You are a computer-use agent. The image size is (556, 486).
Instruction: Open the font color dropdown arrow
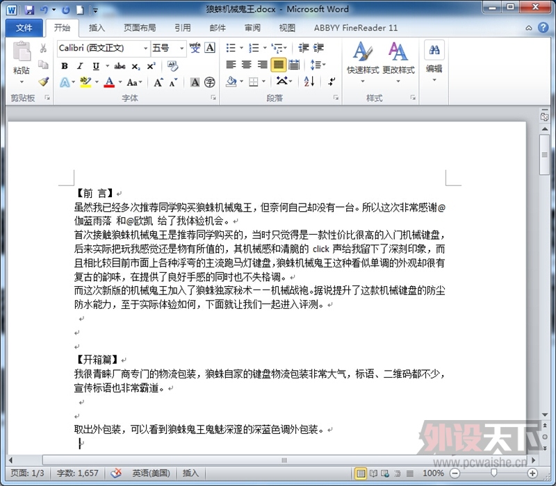[120, 82]
